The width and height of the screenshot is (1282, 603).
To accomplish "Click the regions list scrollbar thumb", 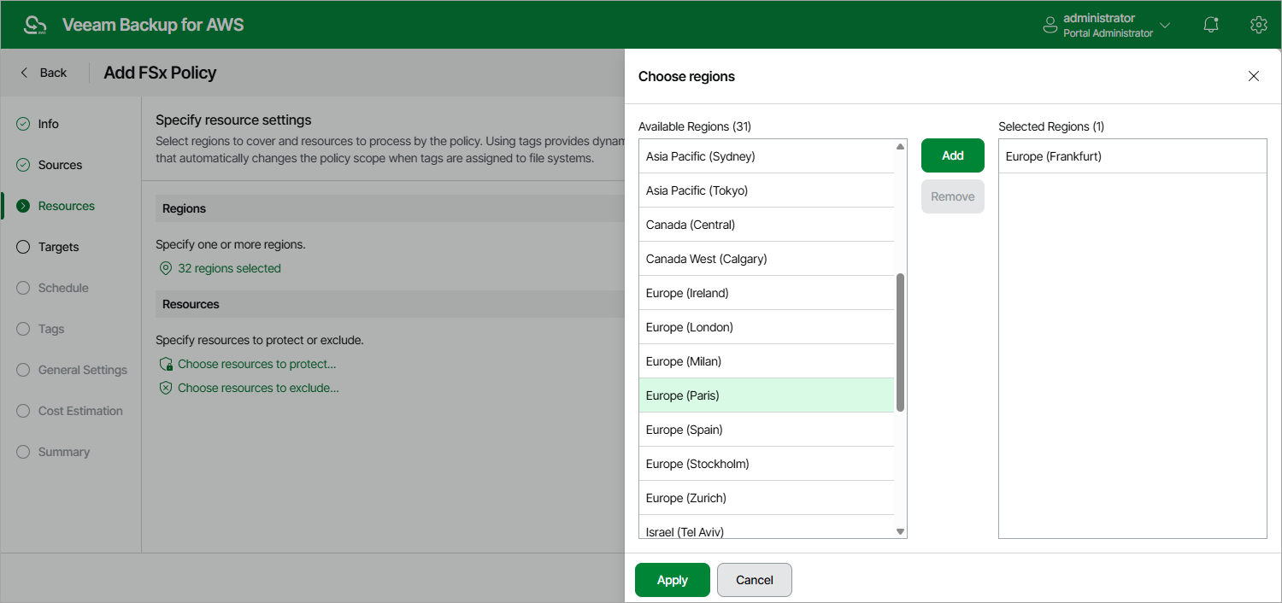I will [x=900, y=342].
